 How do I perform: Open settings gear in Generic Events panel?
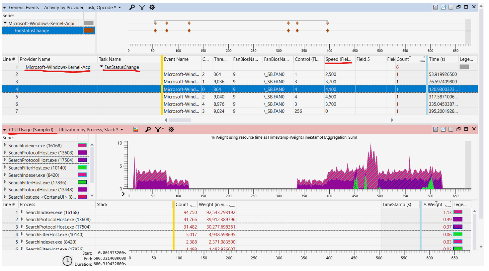[152, 7]
